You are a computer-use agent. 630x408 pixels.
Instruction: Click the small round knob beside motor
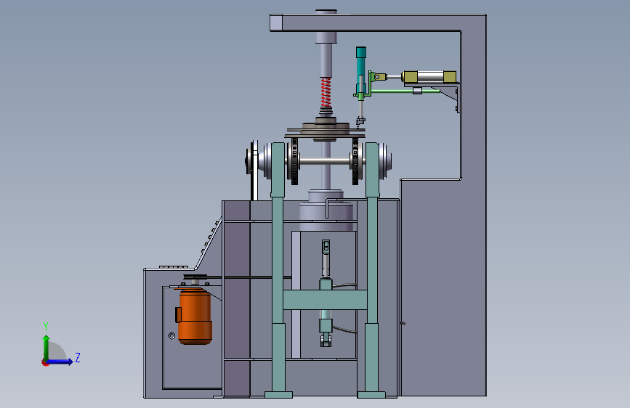[x=171, y=335]
